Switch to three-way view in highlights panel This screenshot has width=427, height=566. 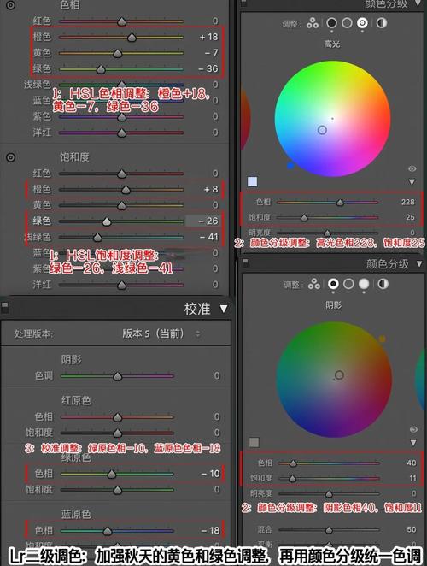pyautogui.click(x=313, y=23)
